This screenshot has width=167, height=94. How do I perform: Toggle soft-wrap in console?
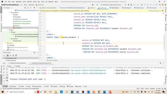[7, 75]
